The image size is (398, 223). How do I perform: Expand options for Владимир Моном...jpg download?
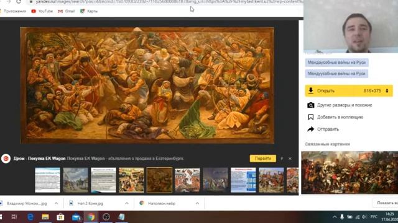(x=56, y=203)
